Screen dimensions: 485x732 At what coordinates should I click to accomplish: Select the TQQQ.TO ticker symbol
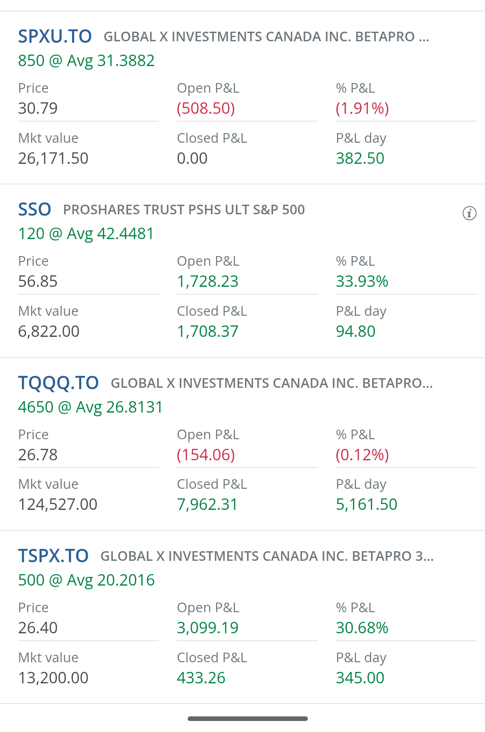coord(58,383)
